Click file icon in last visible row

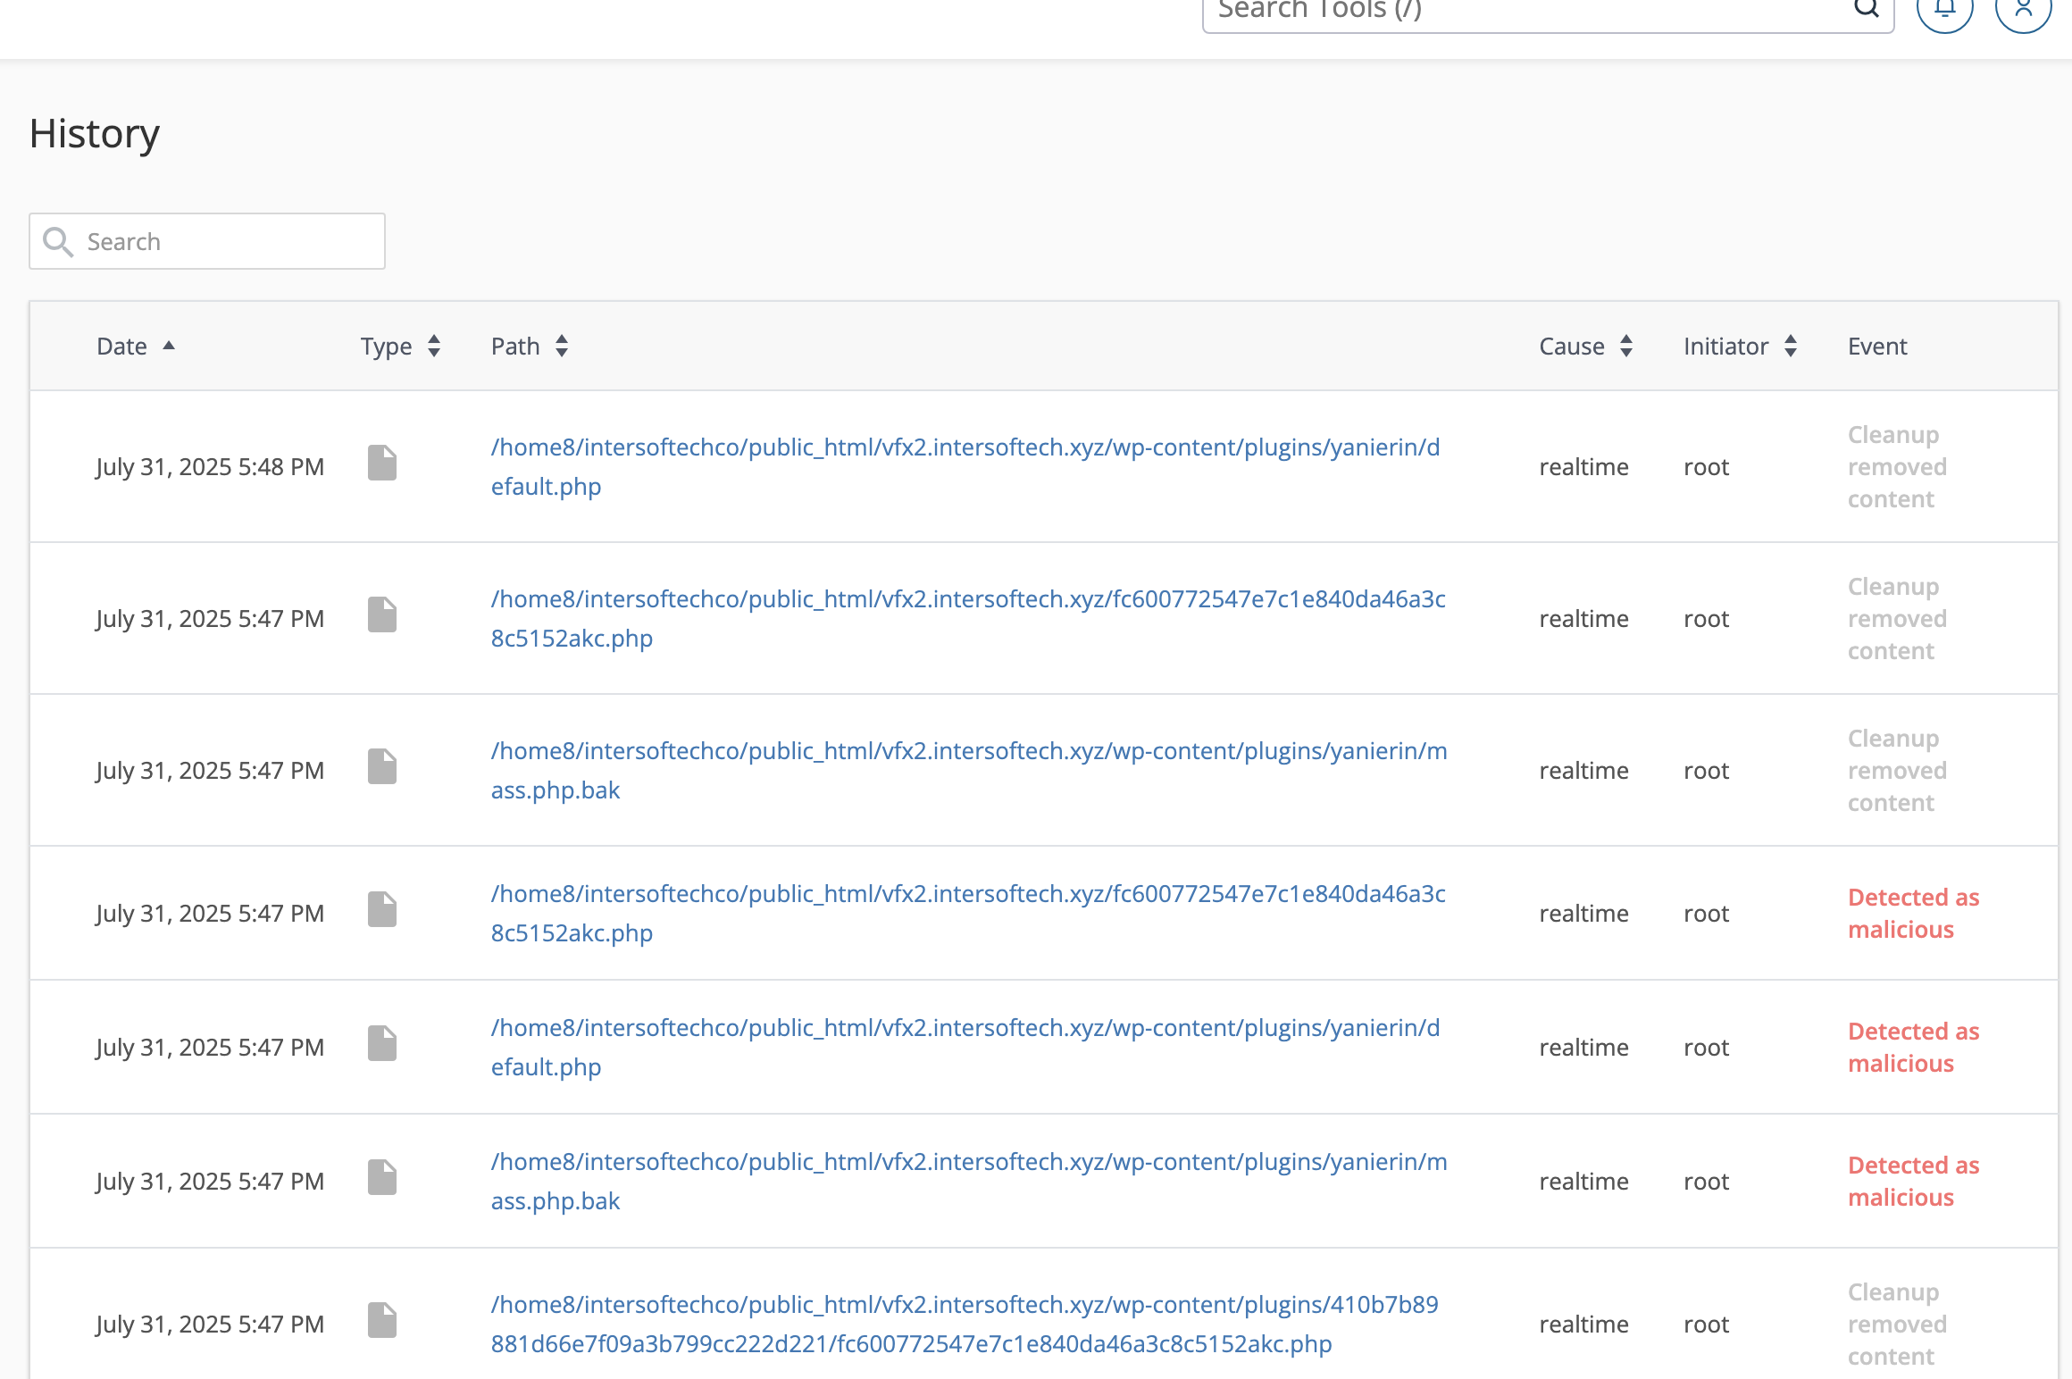click(382, 1320)
